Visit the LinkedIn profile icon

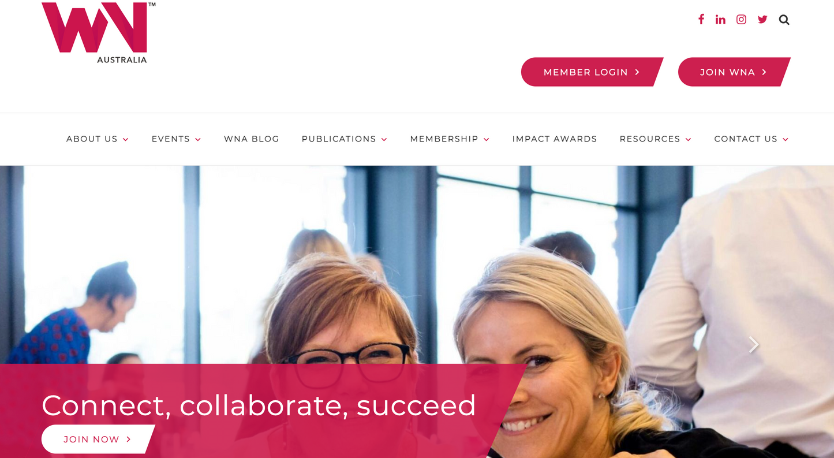720,20
